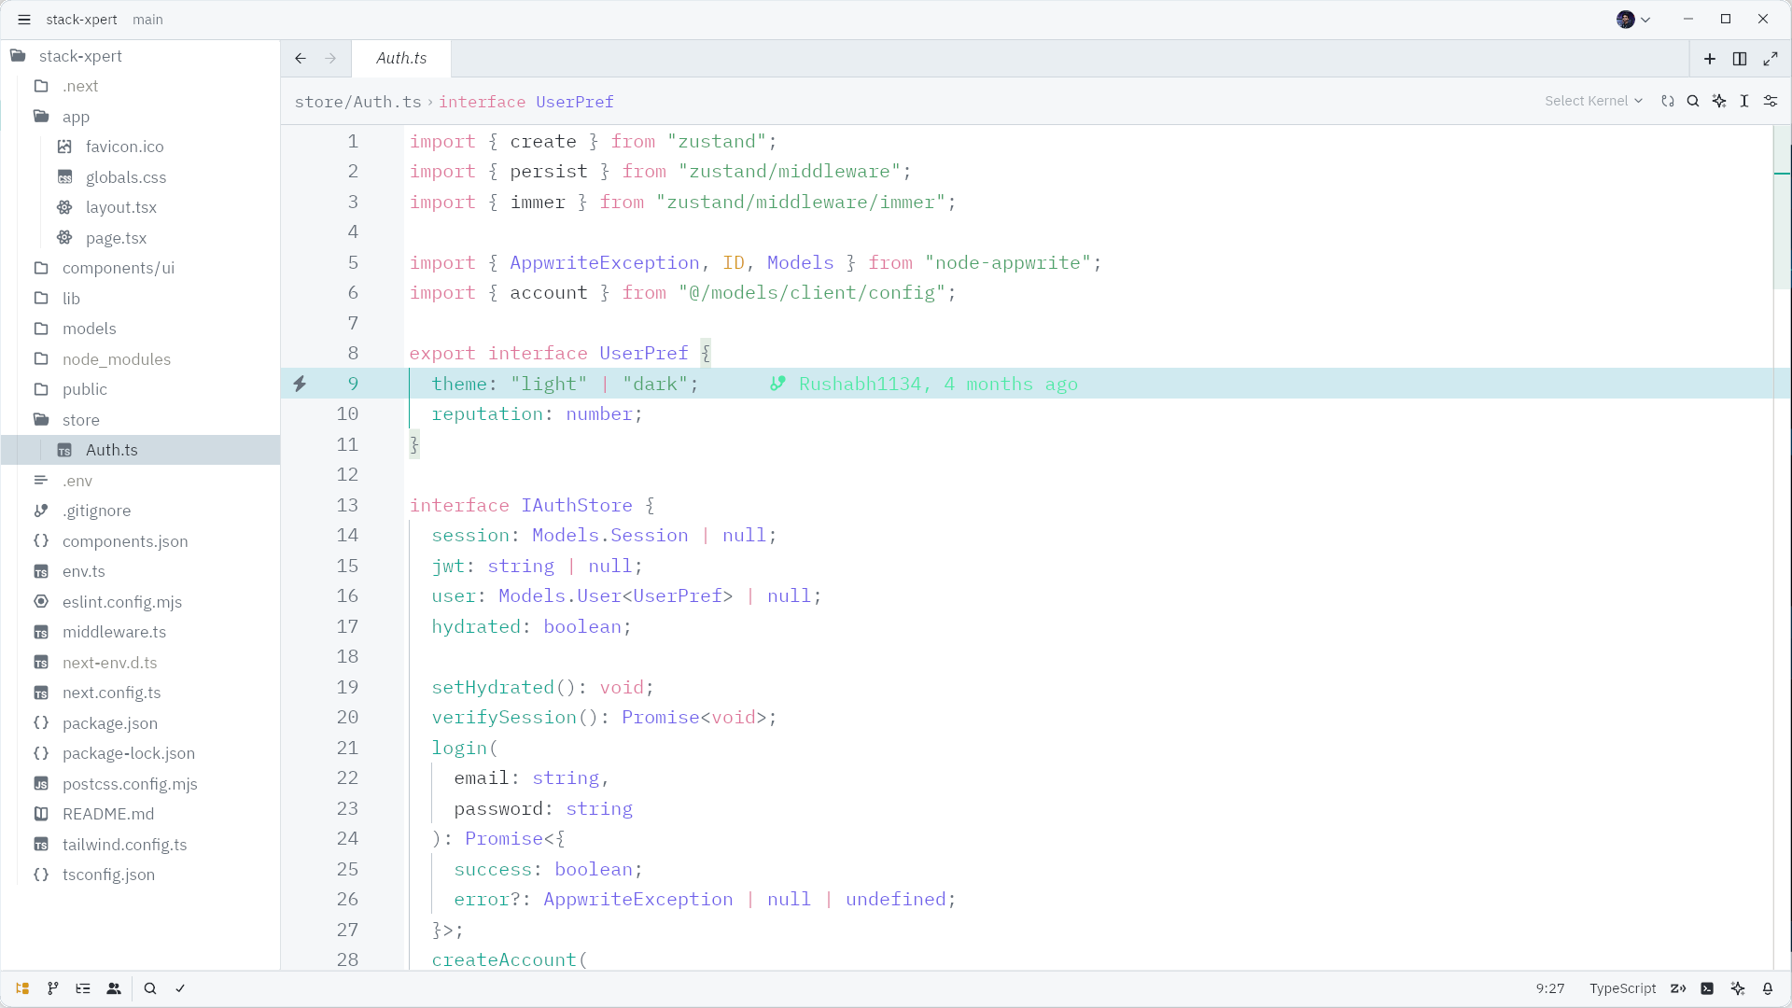Image resolution: width=1792 pixels, height=1008 pixels.
Task: Click the store/Auth.ts breadcrumb path
Action: coord(358,102)
